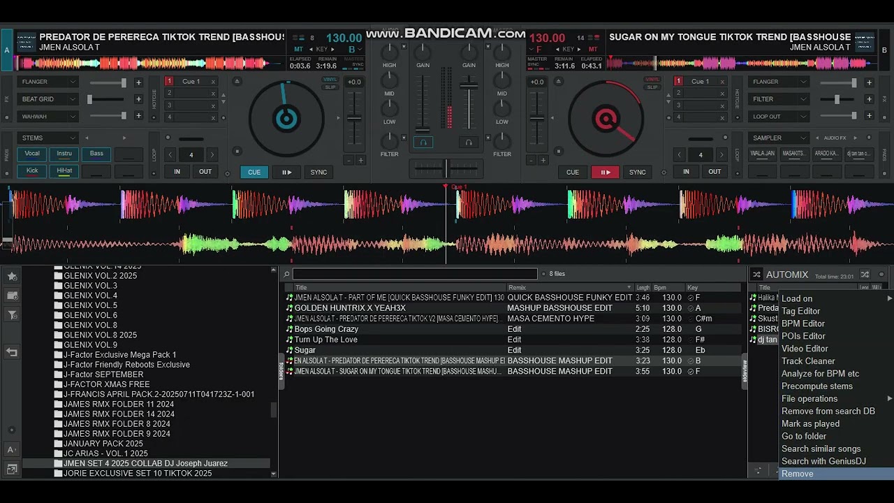Viewport: 894px width, 503px height.
Task: Click play/pause on right deck
Action: (x=605, y=172)
